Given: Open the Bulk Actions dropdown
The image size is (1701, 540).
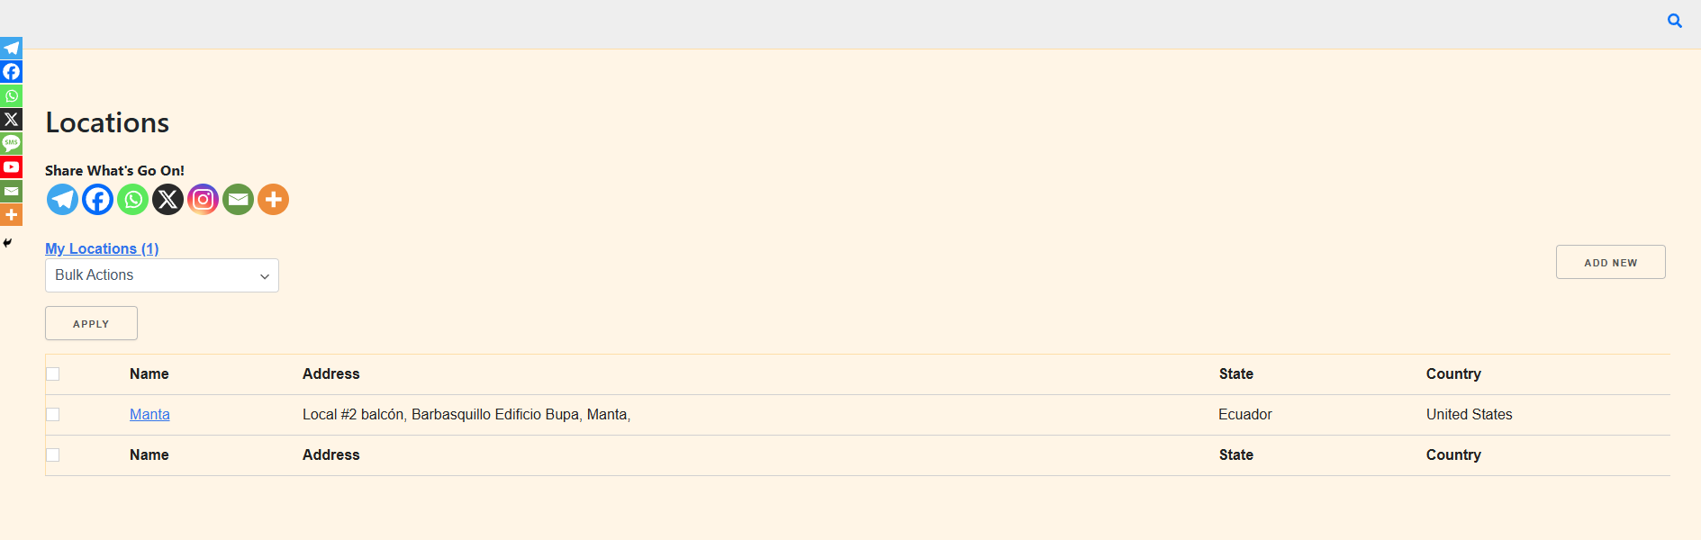Looking at the screenshot, I should click(162, 275).
